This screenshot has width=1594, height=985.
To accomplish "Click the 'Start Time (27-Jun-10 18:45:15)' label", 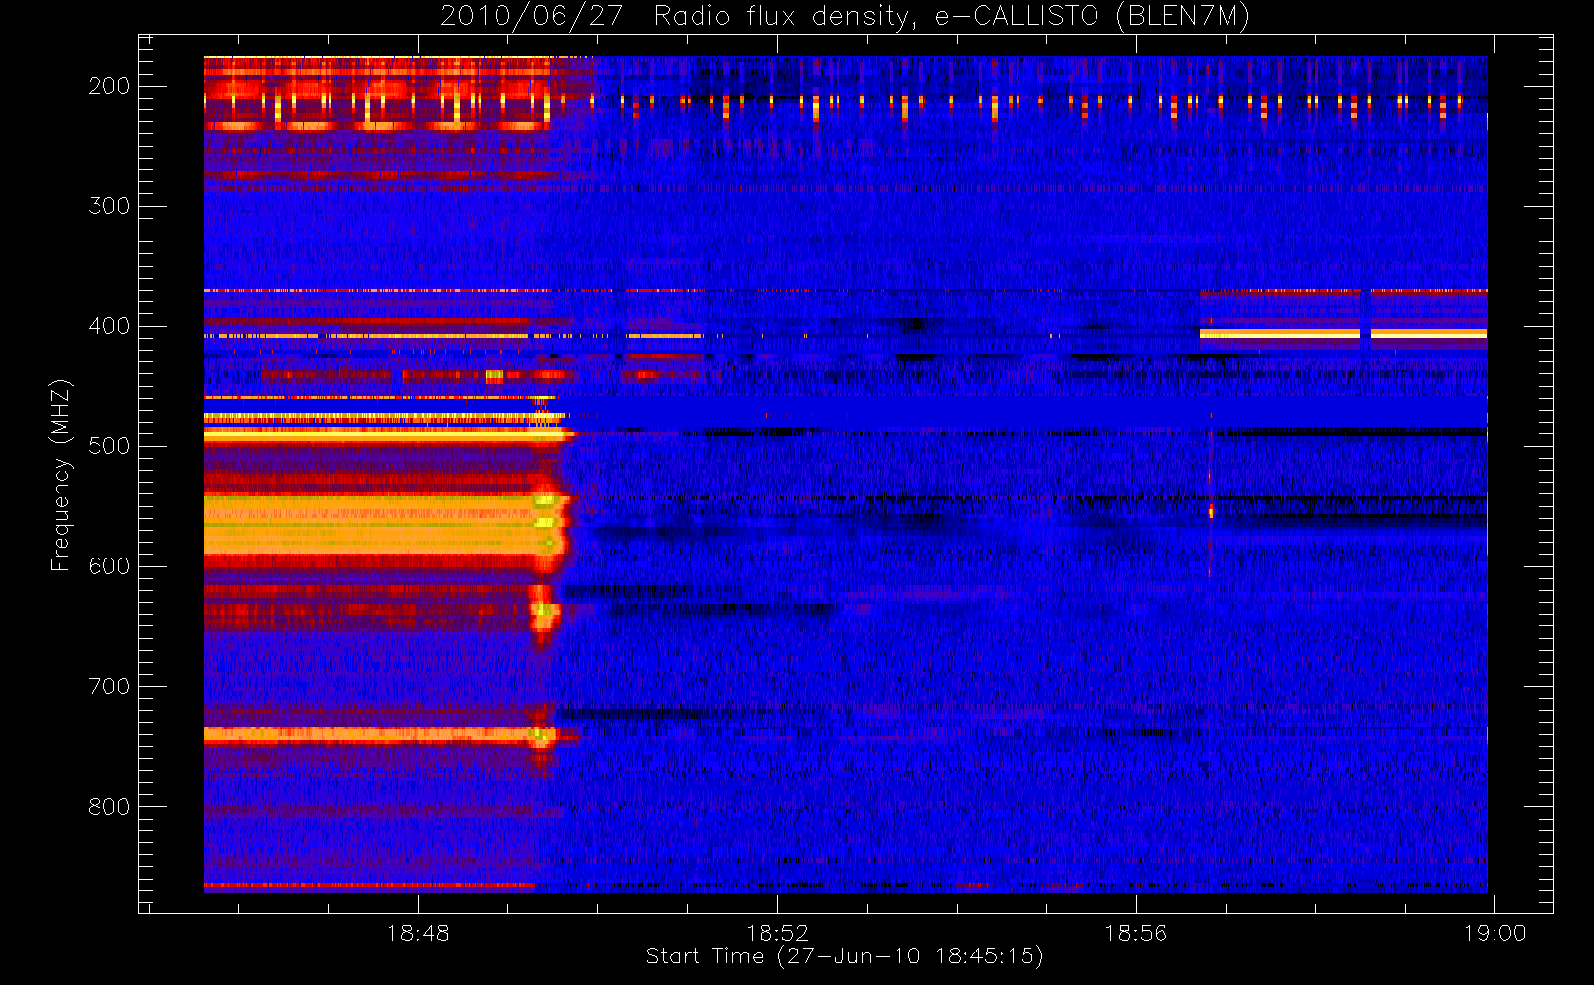I will click(x=844, y=956).
